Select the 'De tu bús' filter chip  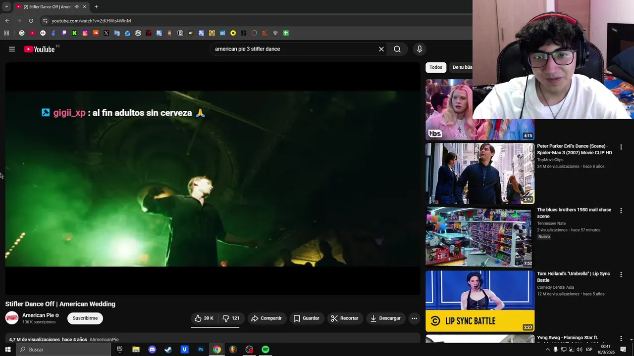(462, 67)
